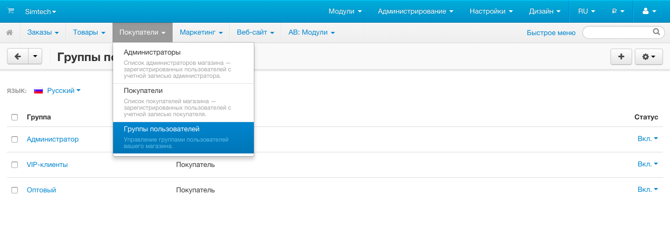Image resolution: width=670 pixels, height=248 pixels.
Task: Click the back arrow button
Action: [17, 57]
